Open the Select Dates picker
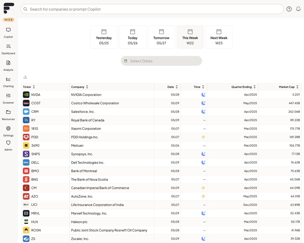Image resolution: width=304 pixels, height=243 pixels. [x=161, y=61]
